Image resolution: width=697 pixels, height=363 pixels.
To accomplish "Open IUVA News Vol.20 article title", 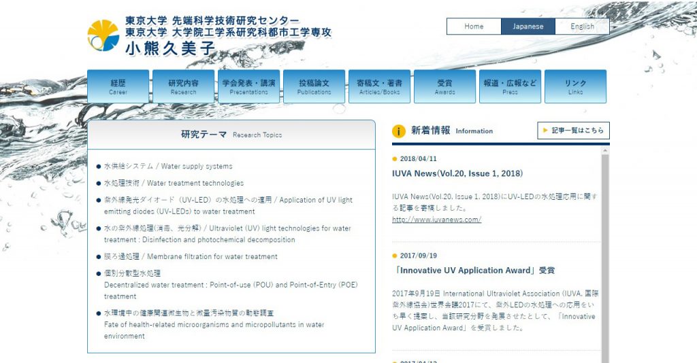I will click(x=457, y=174).
